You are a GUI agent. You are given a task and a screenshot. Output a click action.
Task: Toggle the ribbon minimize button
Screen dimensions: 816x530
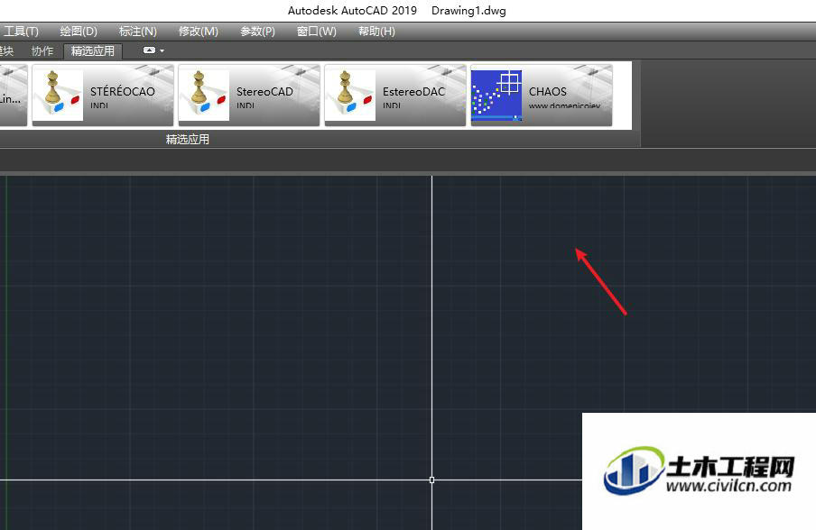149,50
